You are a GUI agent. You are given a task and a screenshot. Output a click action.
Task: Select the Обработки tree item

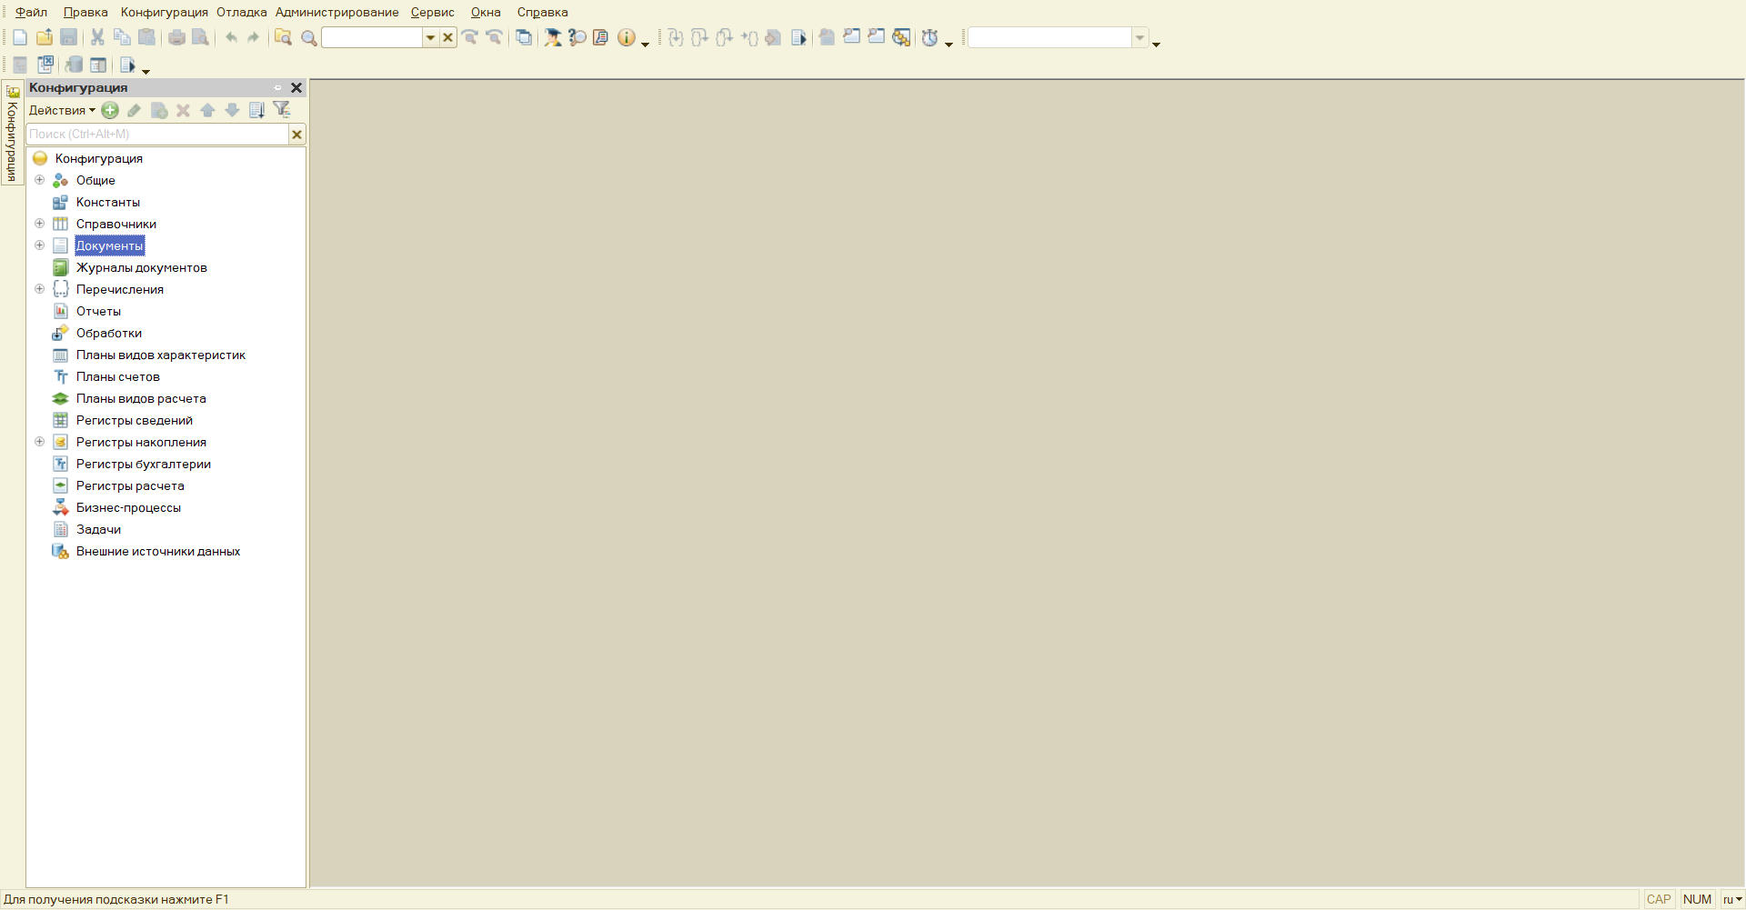click(x=109, y=333)
